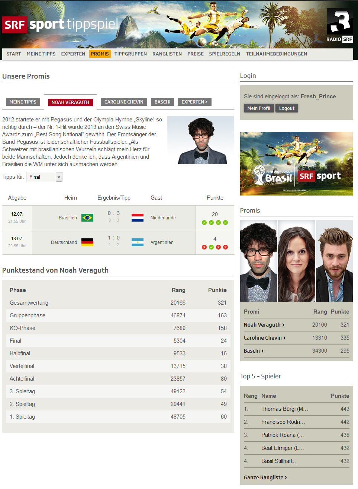
Task: Click the Germany flag icon
Action: [87, 242]
